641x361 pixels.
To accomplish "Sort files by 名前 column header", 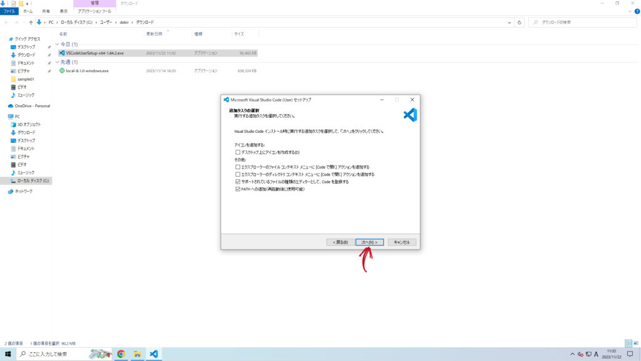I will pos(63,34).
